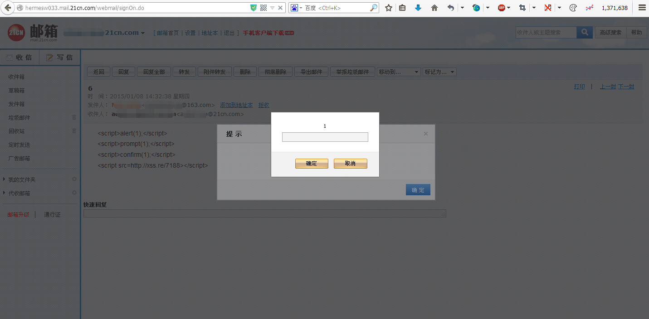Image resolution: width=649 pixels, height=319 pixels.
Task: Click the blue mail search magnifier button
Action: click(x=585, y=32)
